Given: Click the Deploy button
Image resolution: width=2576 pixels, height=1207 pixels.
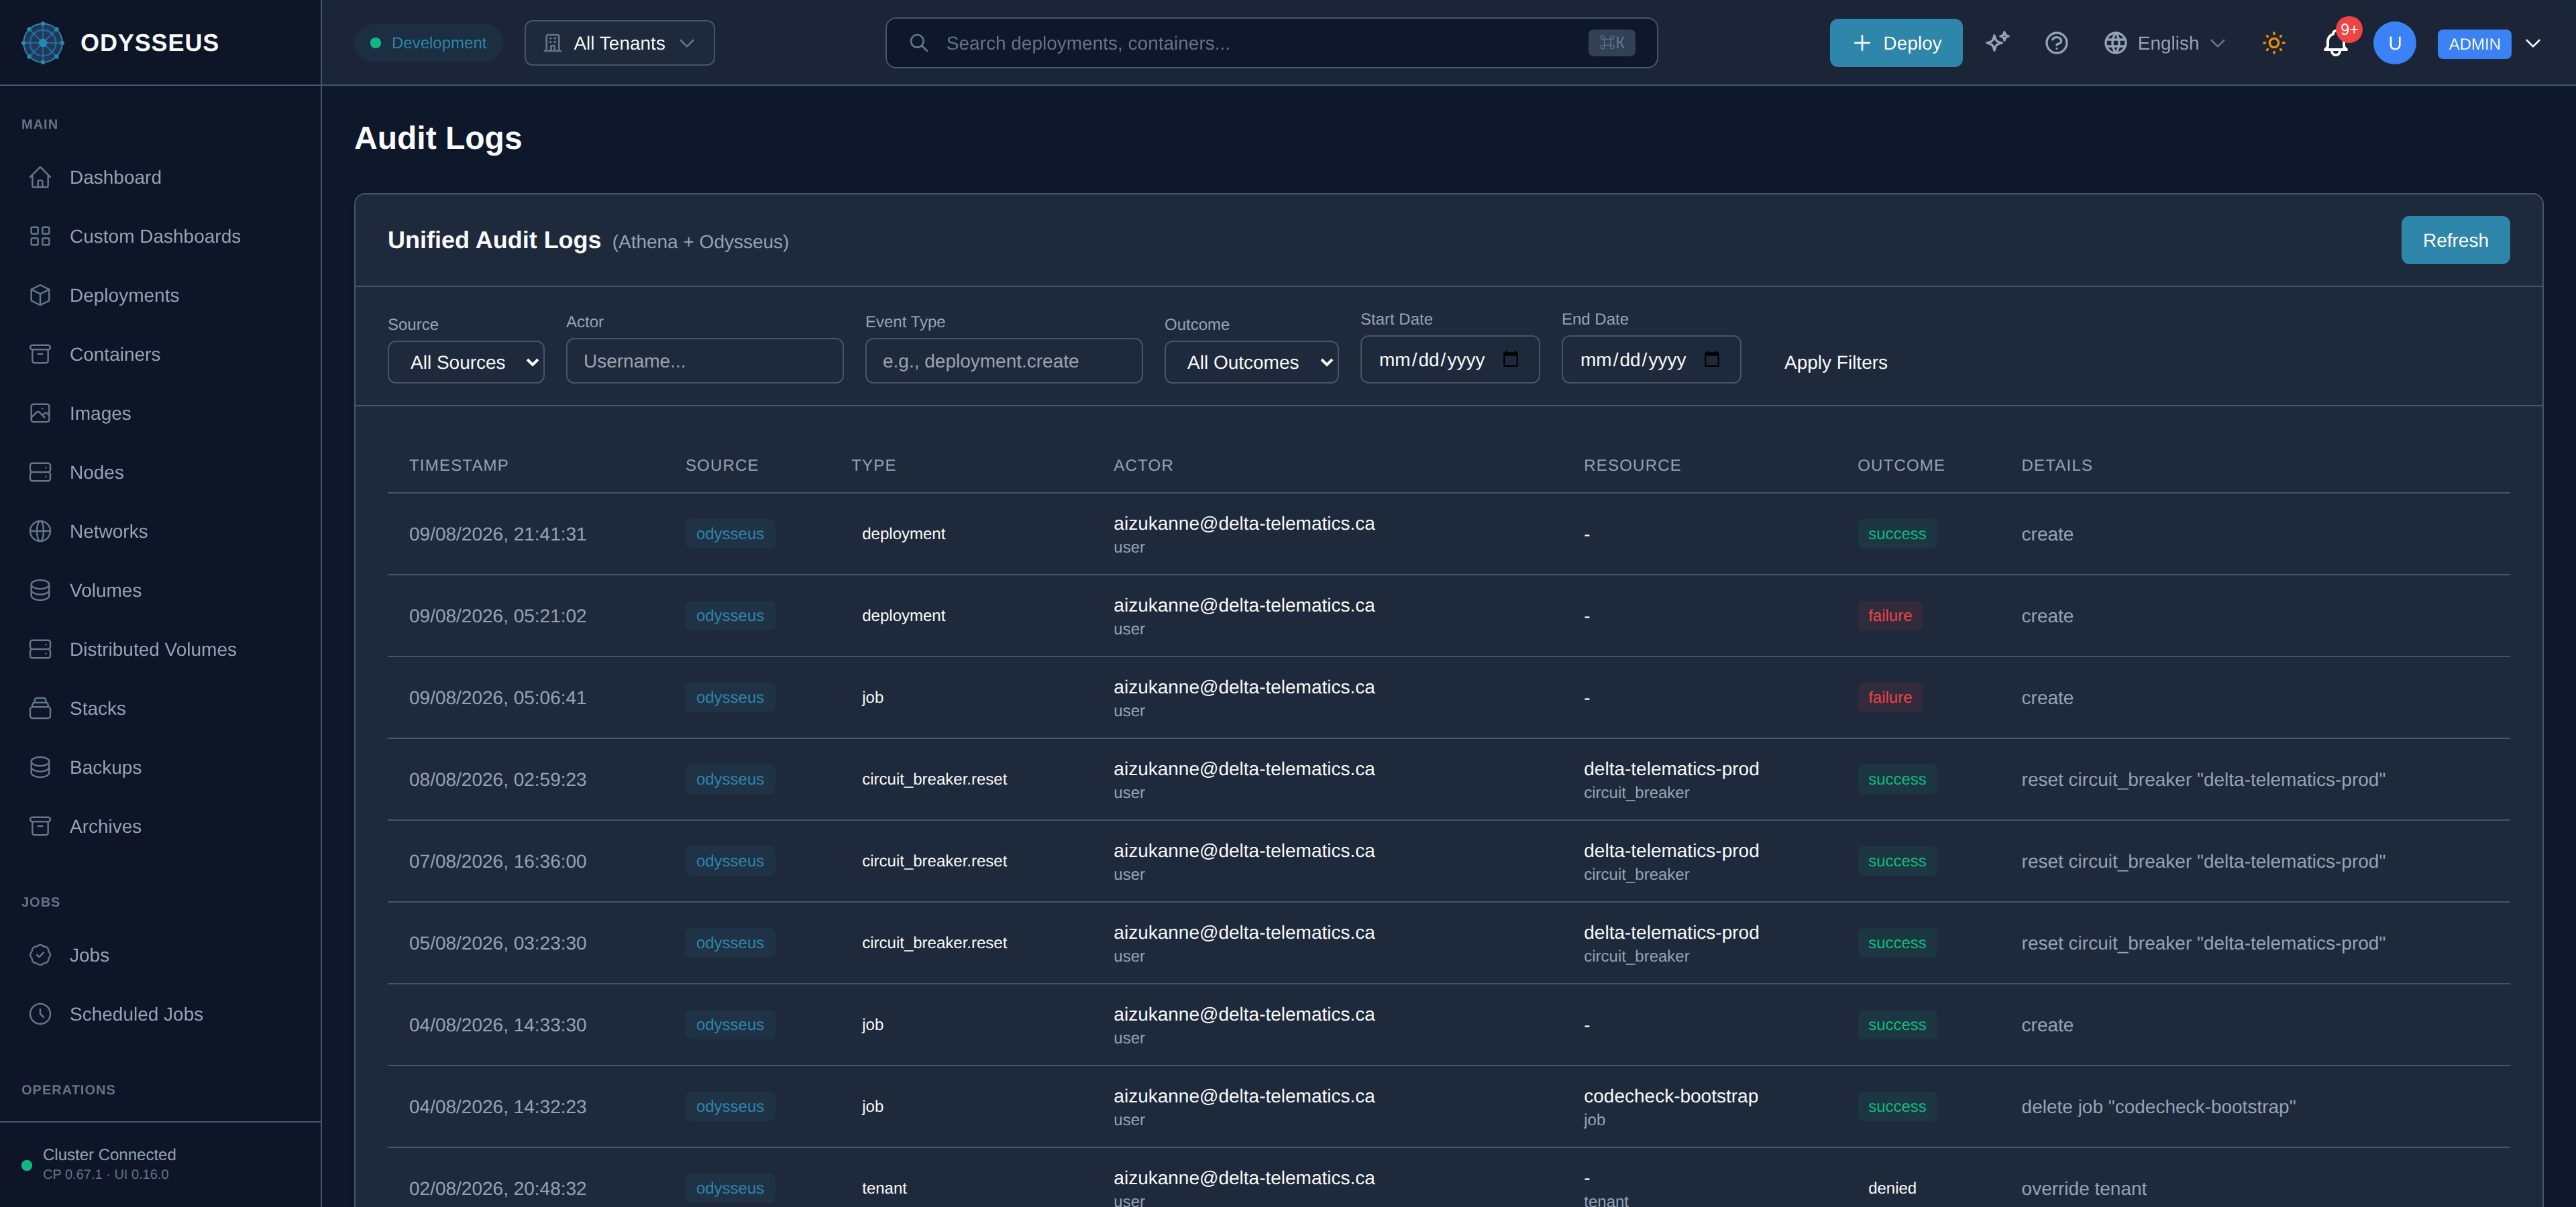Looking at the screenshot, I should click(1895, 43).
